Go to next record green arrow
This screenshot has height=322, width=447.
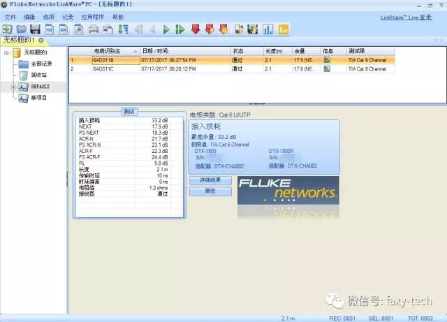[166, 29]
